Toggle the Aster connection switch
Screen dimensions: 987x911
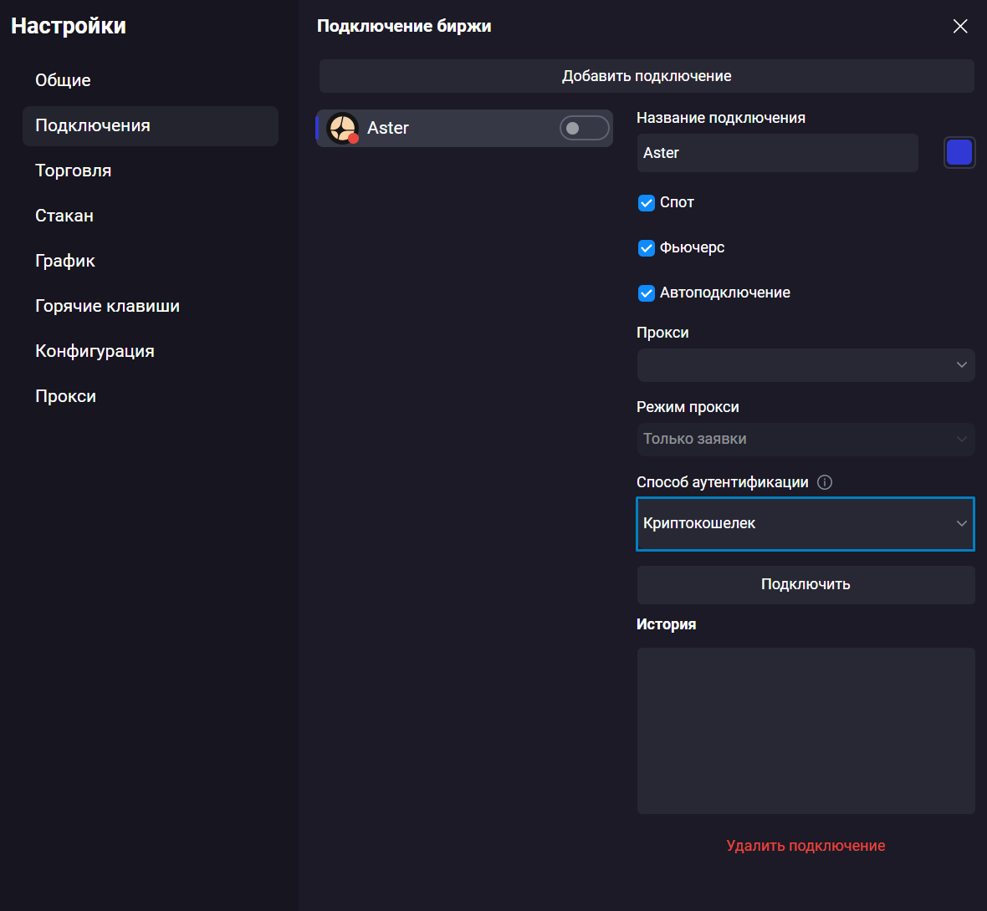coord(584,129)
